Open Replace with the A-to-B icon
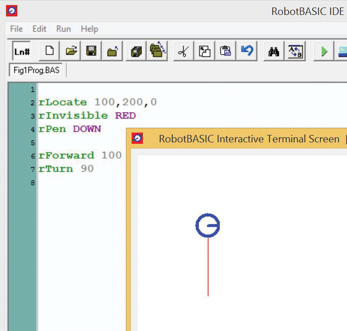 [x=295, y=51]
